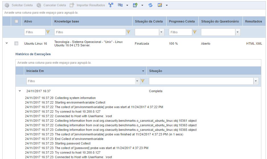Screen dimensions: 267x159
Task: Click the 100 % progress cell
Action: pyautogui.click(x=173, y=44)
